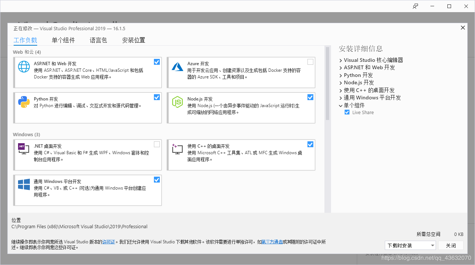Click the Web 和云 (4) section heading
Image resolution: width=475 pixels, height=265 pixels.
tap(27, 52)
